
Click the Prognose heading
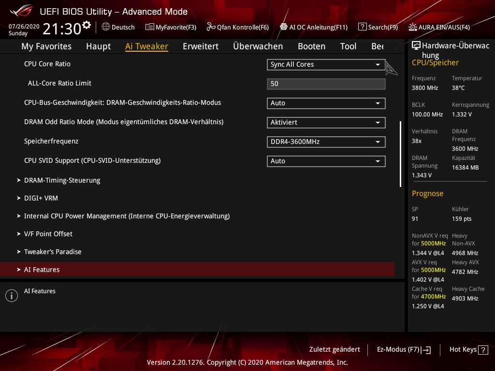click(x=427, y=193)
